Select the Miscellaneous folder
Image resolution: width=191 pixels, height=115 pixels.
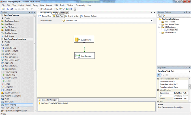click(x=170, y=32)
